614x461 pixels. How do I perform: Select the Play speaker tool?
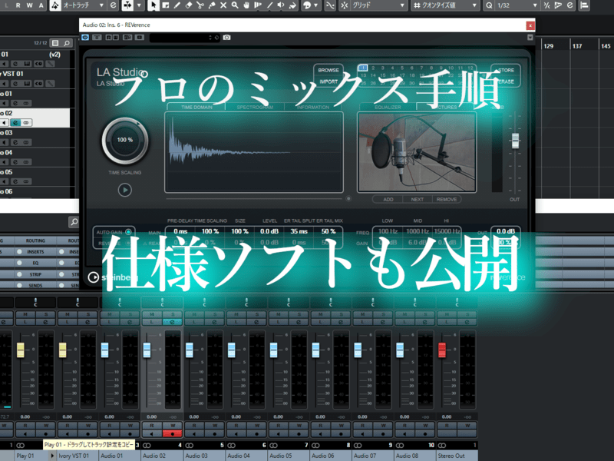tap(281, 5)
